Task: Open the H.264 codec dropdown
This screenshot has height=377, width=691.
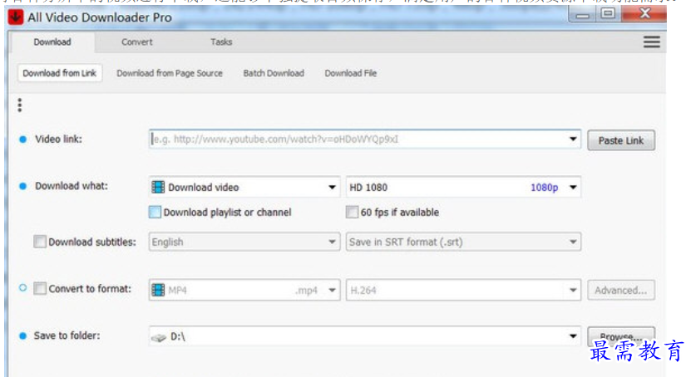Action: click(x=463, y=290)
